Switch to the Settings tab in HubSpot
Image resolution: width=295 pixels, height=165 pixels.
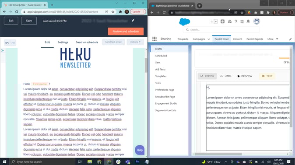pyautogui.click(x=63, y=42)
